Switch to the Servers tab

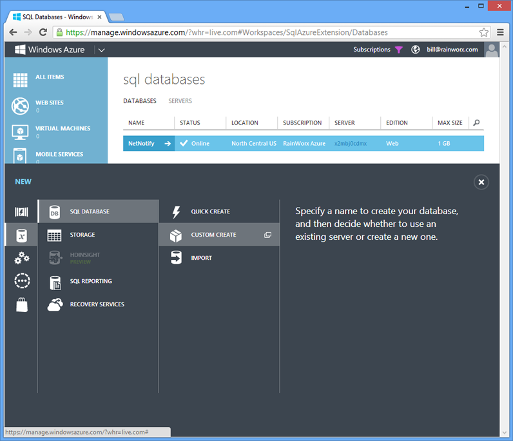tap(180, 101)
